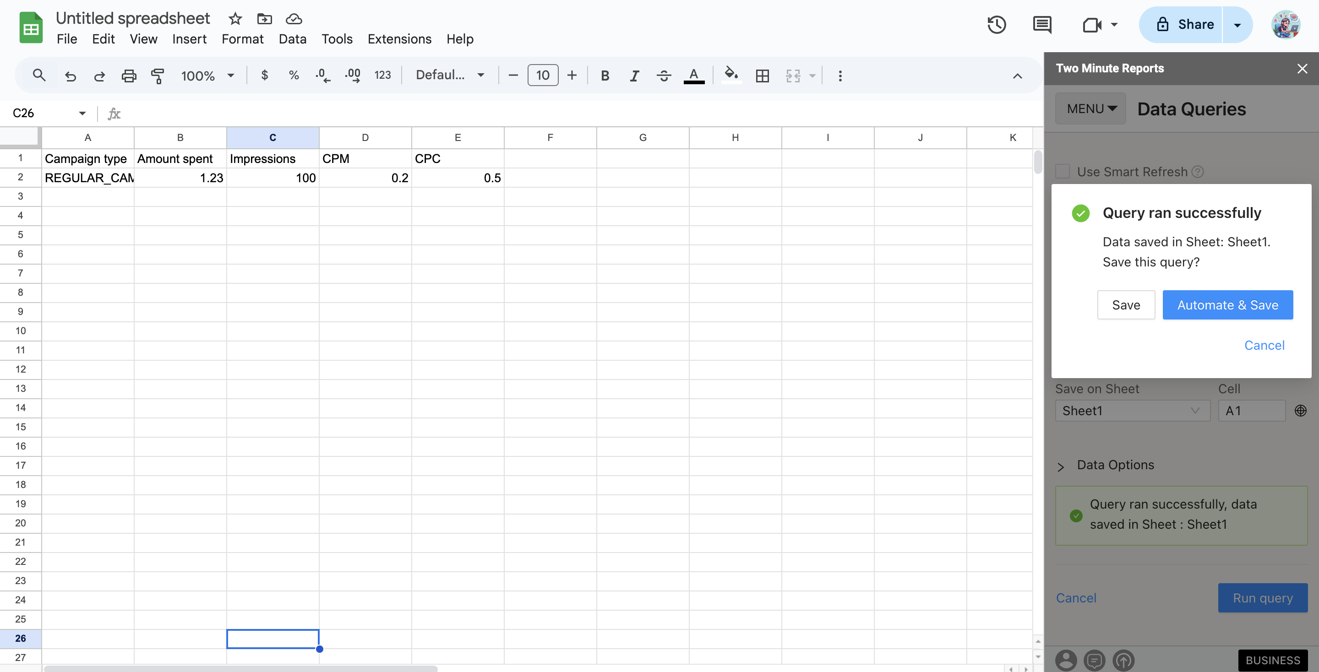The width and height of the screenshot is (1319, 672).
Task: Open version history clock icon
Action: 996,25
